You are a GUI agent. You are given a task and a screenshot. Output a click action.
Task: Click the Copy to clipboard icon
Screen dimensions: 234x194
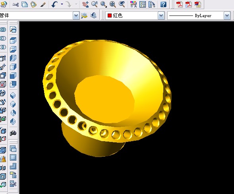[25, 4]
